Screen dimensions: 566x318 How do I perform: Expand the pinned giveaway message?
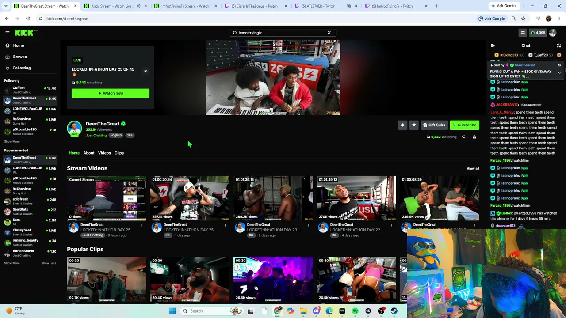coord(559,73)
